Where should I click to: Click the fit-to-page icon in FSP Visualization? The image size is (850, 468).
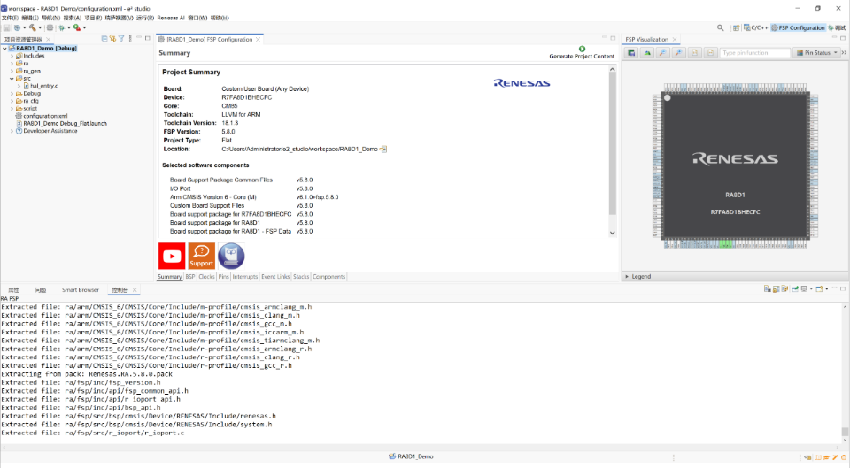click(694, 52)
